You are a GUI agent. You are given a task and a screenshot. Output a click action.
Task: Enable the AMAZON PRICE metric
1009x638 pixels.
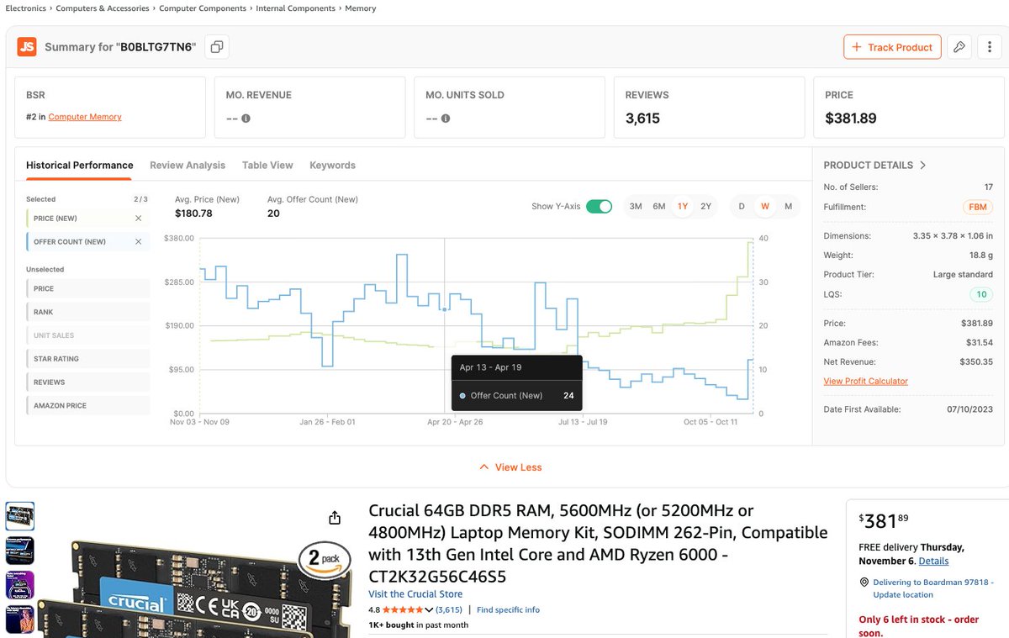pos(88,406)
